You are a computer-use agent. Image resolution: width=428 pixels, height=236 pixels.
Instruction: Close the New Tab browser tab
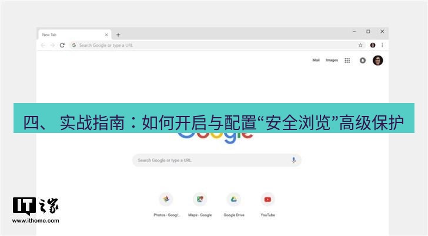click(106, 35)
